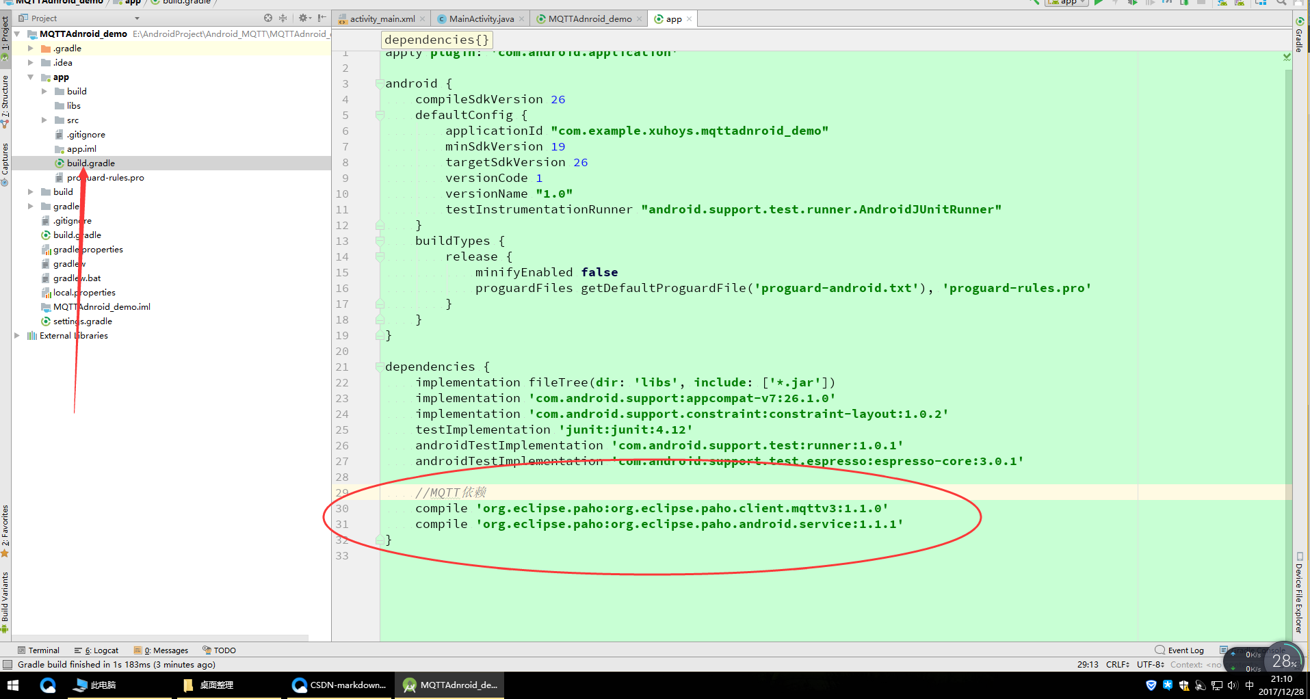Select gradlew.bat file
The image size is (1310, 699).
coord(77,278)
